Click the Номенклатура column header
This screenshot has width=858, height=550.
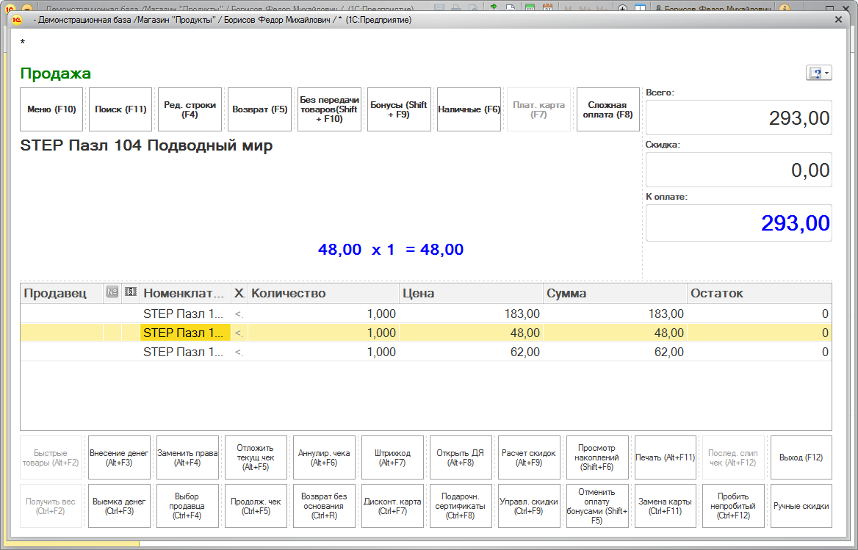click(185, 294)
